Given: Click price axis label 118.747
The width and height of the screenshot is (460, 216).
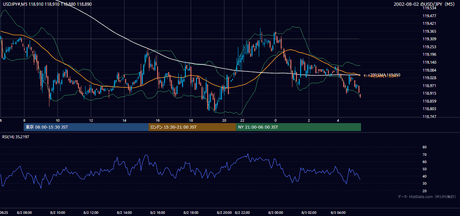Looking at the screenshot, I should coord(430,117).
